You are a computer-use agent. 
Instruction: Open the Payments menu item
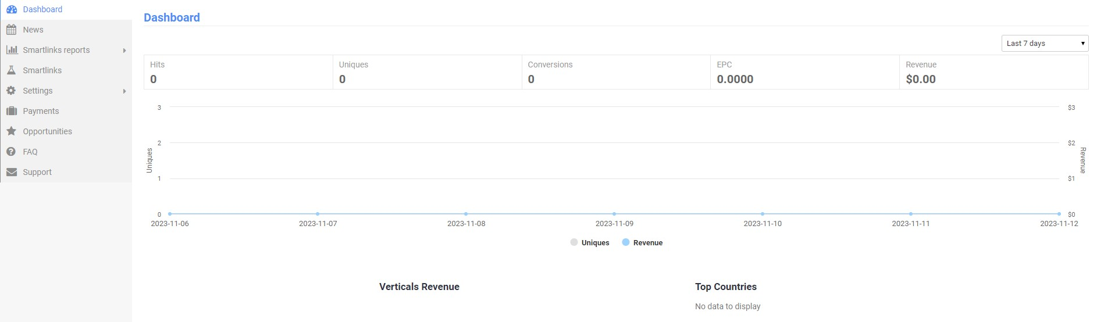click(41, 111)
